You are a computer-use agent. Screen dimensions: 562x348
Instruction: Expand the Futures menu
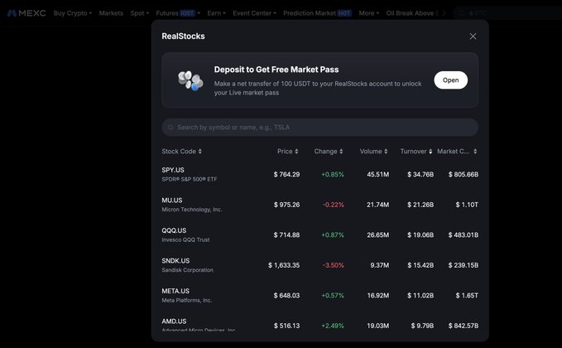click(x=178, y=13)
